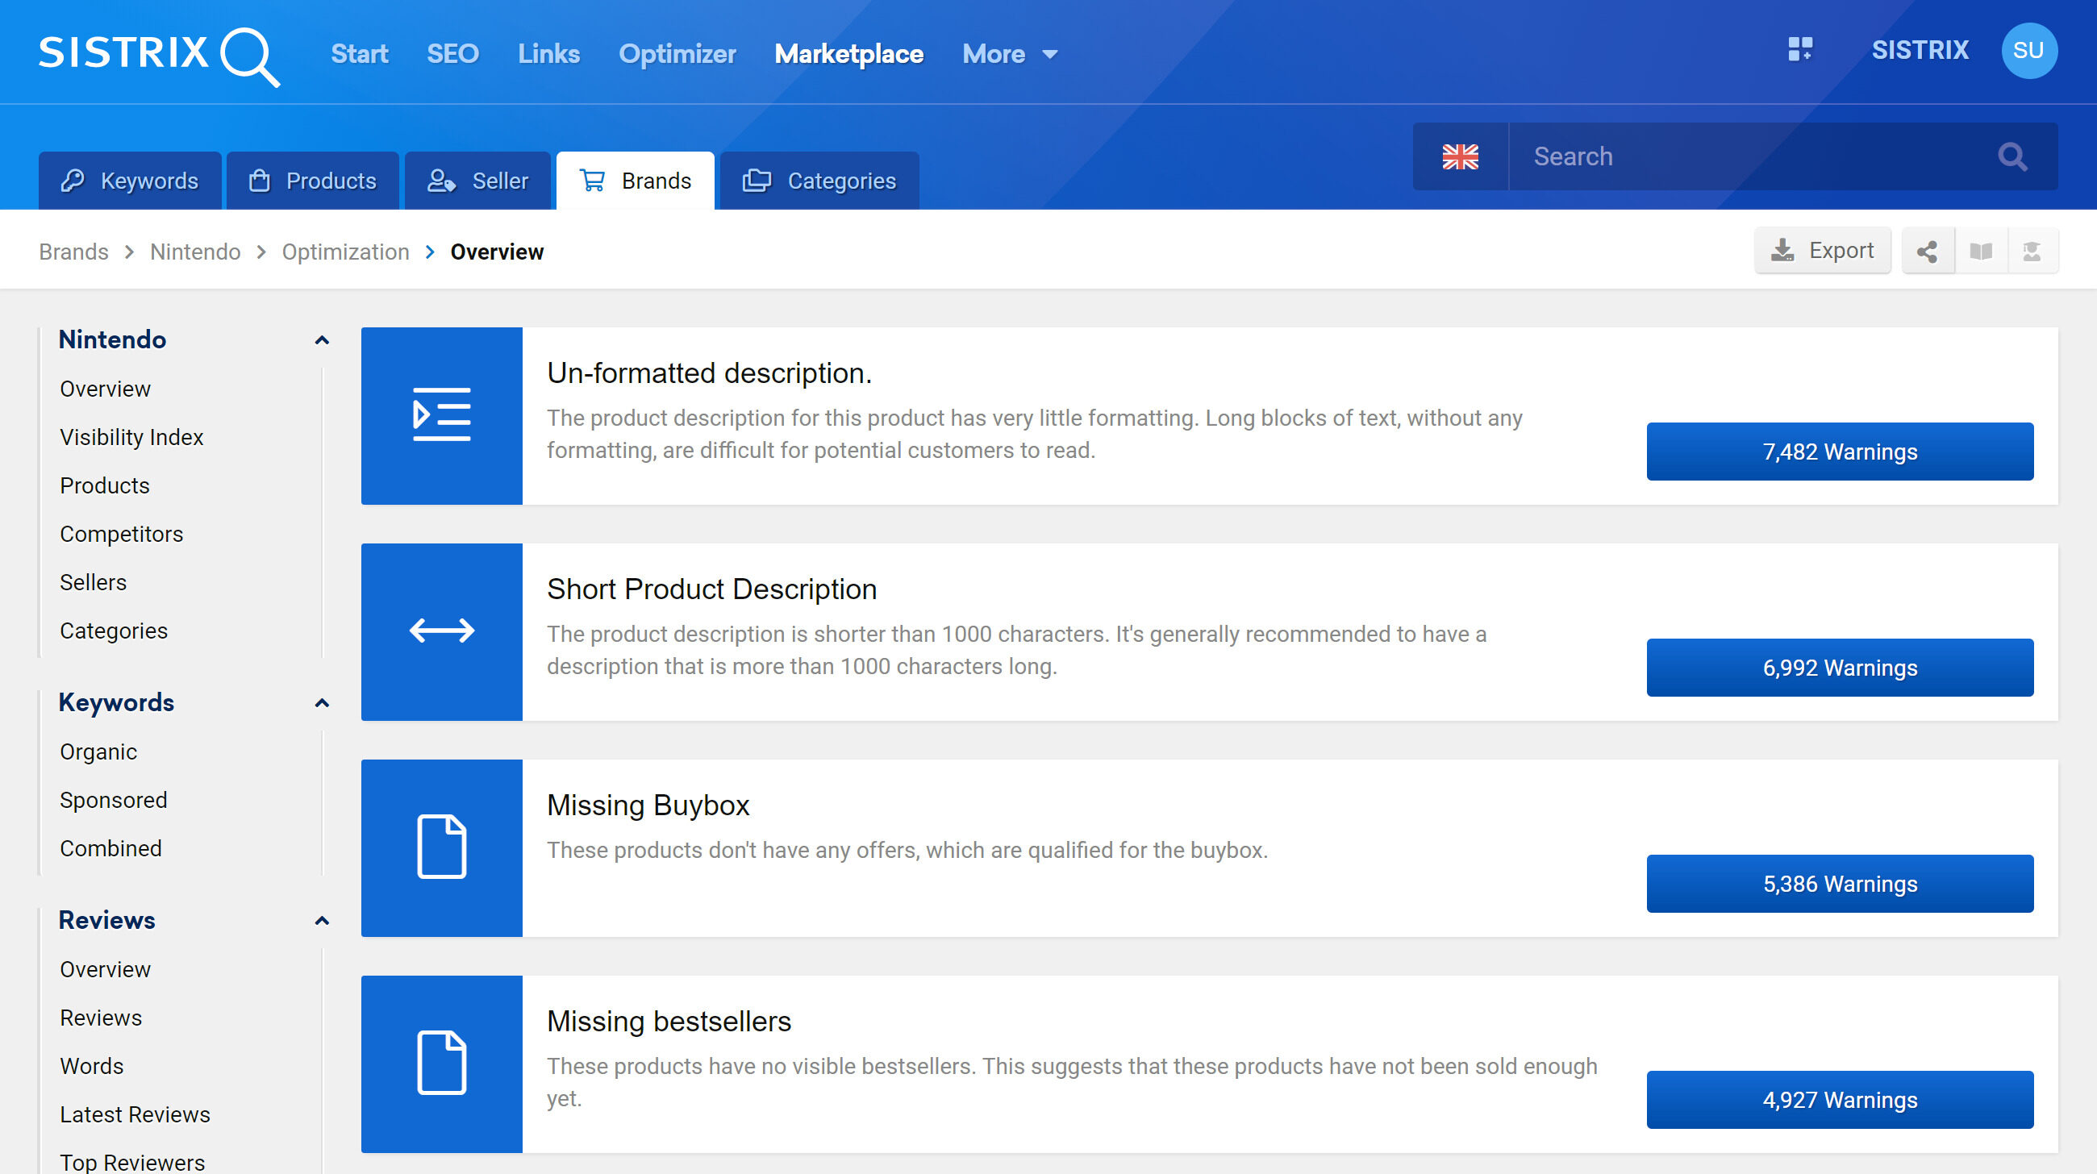Collapse the Keywords sidebar section

pos(322,703)
